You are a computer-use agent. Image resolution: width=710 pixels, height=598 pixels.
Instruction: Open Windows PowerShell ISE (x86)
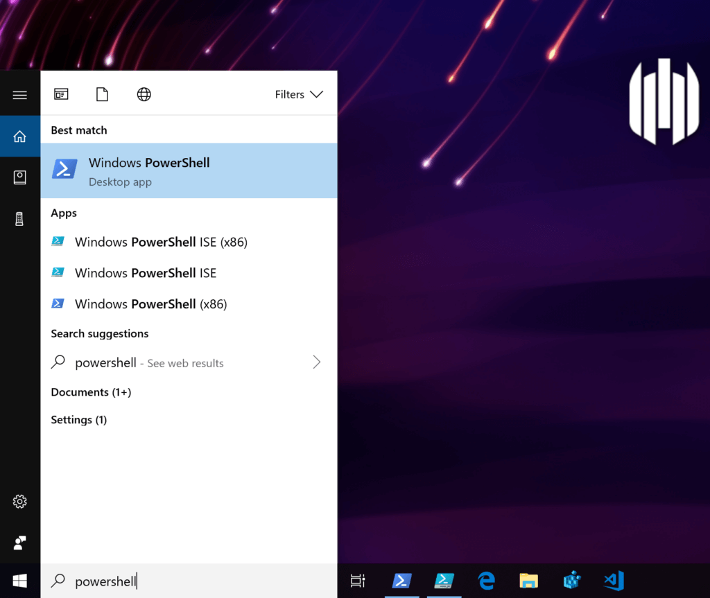(x=161, y=242)
